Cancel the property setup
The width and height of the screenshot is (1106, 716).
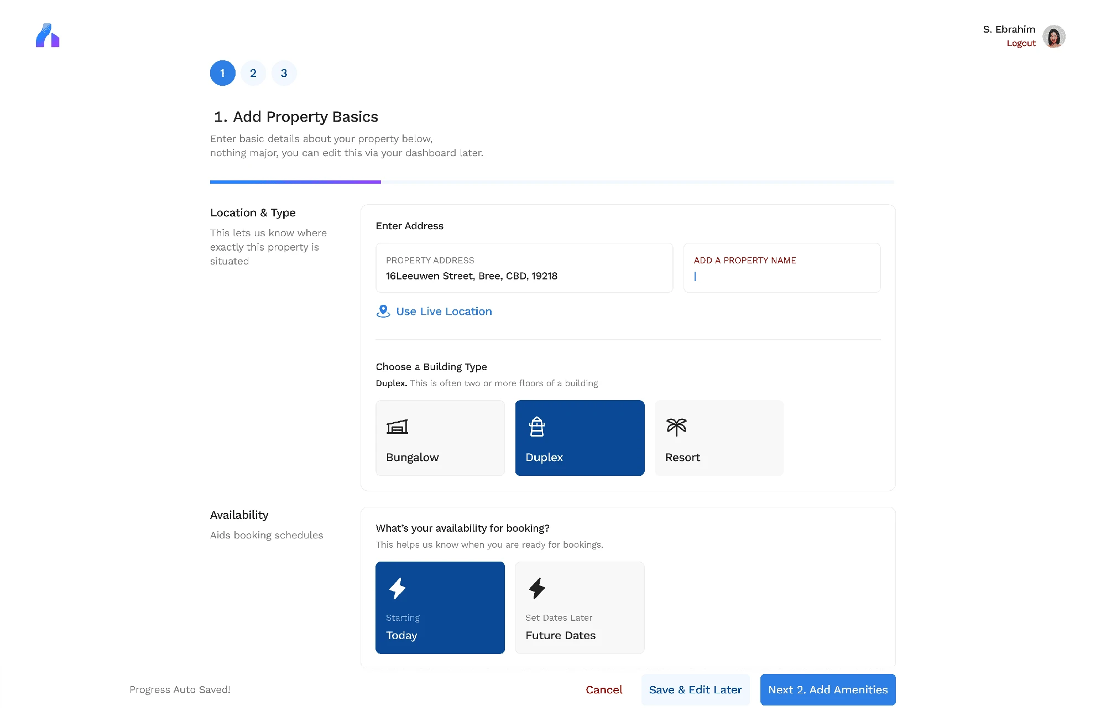[604, 689]
